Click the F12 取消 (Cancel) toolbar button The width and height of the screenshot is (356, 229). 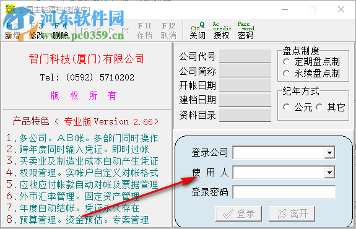pos(168,31)
